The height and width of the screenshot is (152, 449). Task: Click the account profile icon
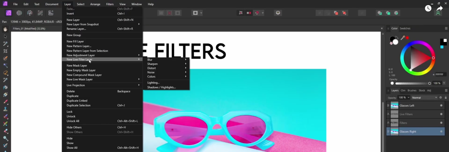[438, 13]
